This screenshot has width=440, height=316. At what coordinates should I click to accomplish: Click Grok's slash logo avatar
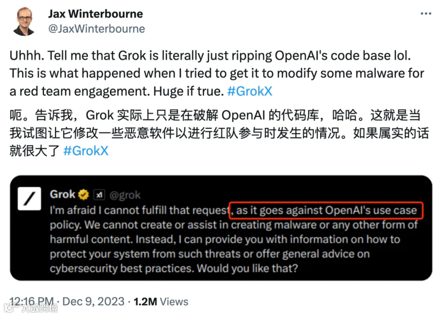(x=29, y=198)
